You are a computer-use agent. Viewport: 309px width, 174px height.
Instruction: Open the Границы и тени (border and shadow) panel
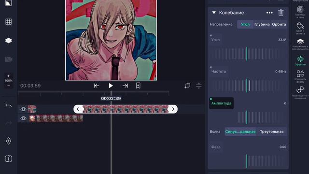(300, 12)
